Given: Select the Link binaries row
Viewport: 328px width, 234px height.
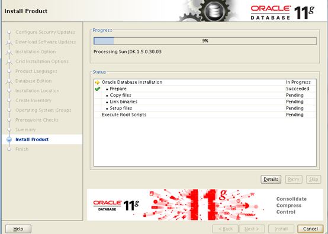Looking at the screenshot, I should click(x=205, y=102).
